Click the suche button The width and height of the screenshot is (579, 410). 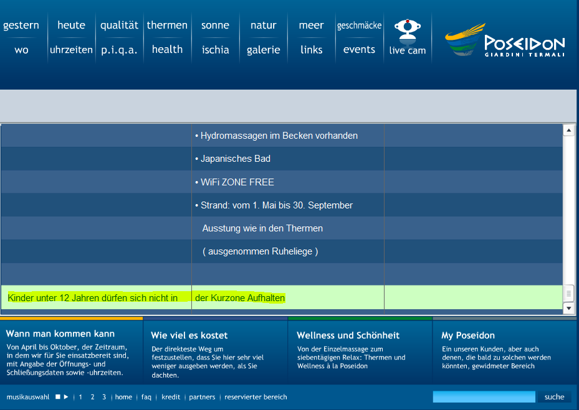(x=554, y=397)
